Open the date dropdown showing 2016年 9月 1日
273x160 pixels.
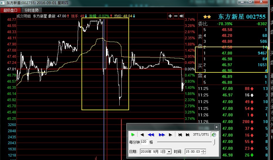(169, 152)
